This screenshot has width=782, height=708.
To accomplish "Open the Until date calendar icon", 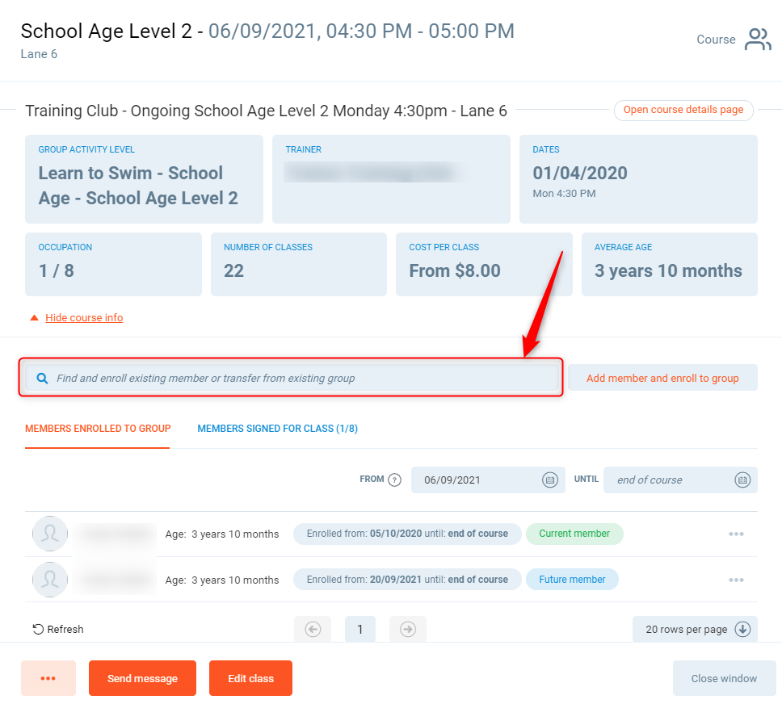I will point(742,480).
